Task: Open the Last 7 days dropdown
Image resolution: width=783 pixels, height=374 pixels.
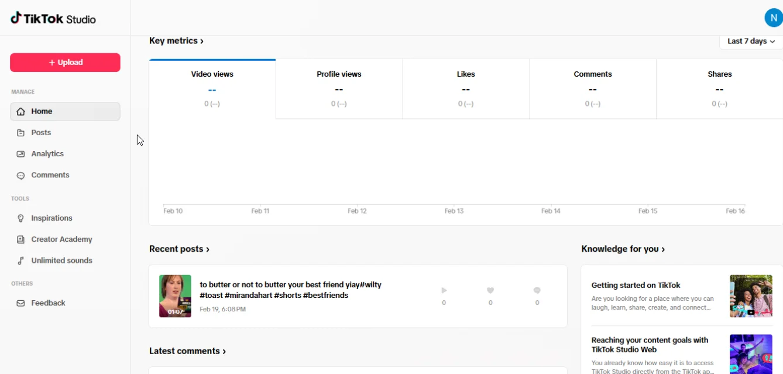Action: [751, 42]
